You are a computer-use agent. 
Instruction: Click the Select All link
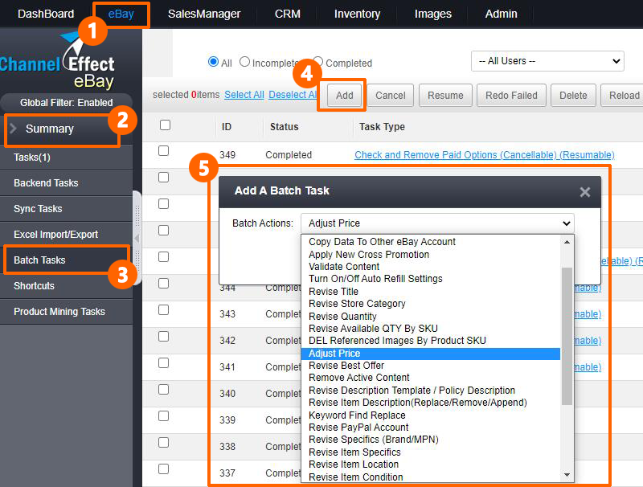pyautogui.click(x=244, y=95)
